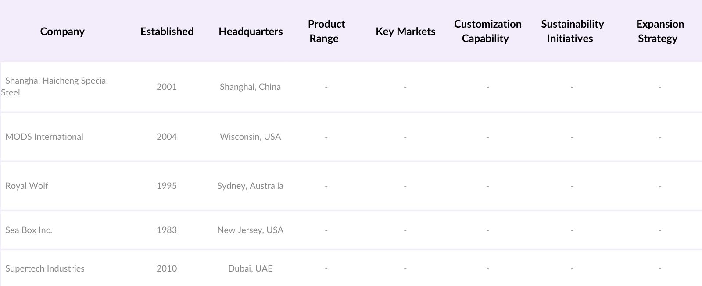Screen dimensions: 702x286
Task: Select the New Jersey, USA cell
Action: click(250, 230)
